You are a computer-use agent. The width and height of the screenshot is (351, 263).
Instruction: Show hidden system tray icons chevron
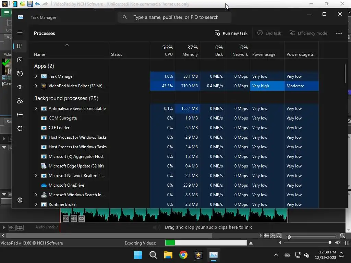coord(276,255)
